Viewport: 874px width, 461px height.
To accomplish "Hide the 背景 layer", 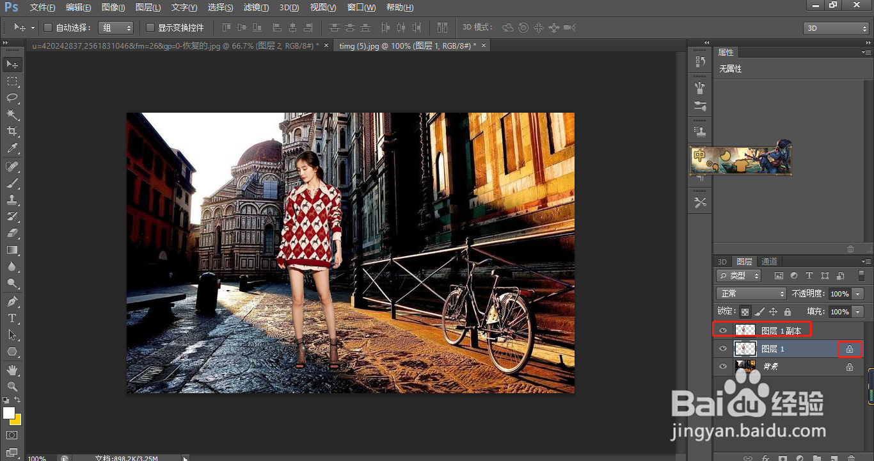I will 723,367.
